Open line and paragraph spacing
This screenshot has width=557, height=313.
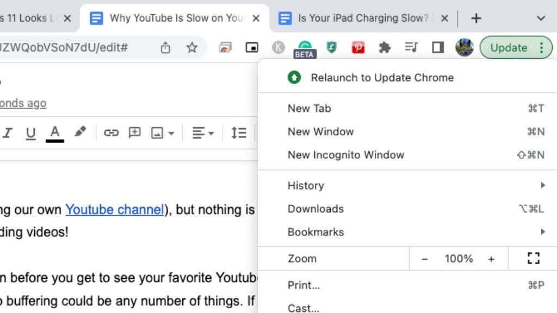pos(239,133)
